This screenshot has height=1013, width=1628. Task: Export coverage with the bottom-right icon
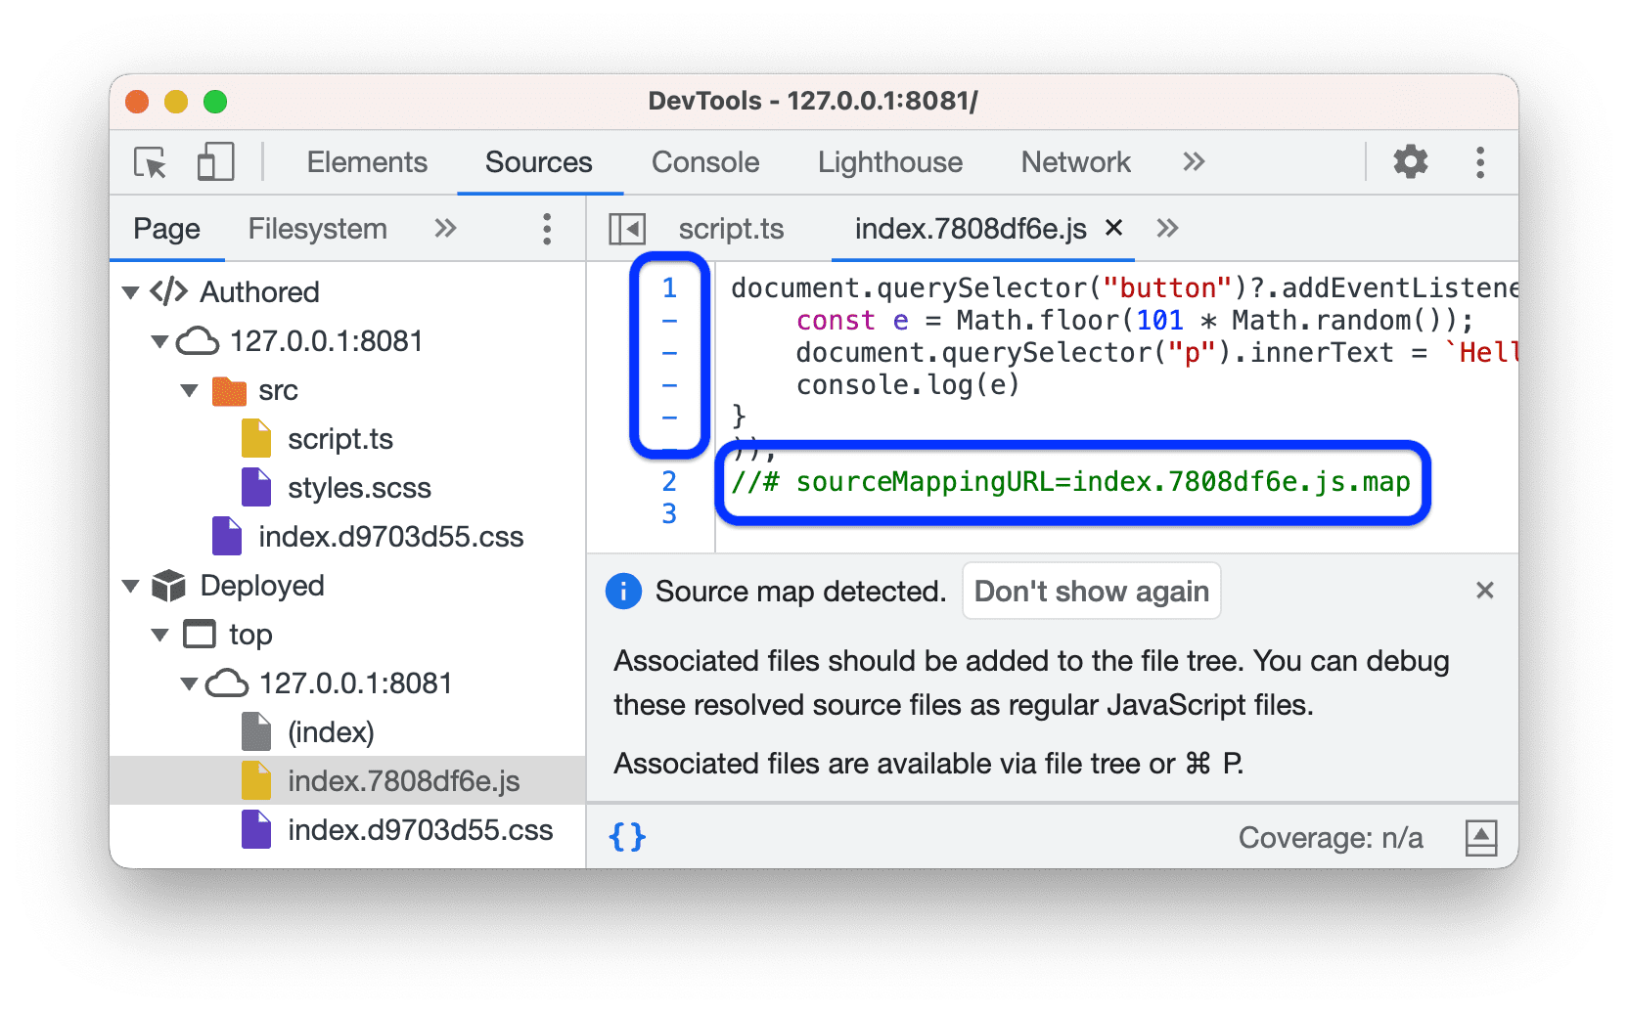pyautogui.click(x=1481, y=837)
